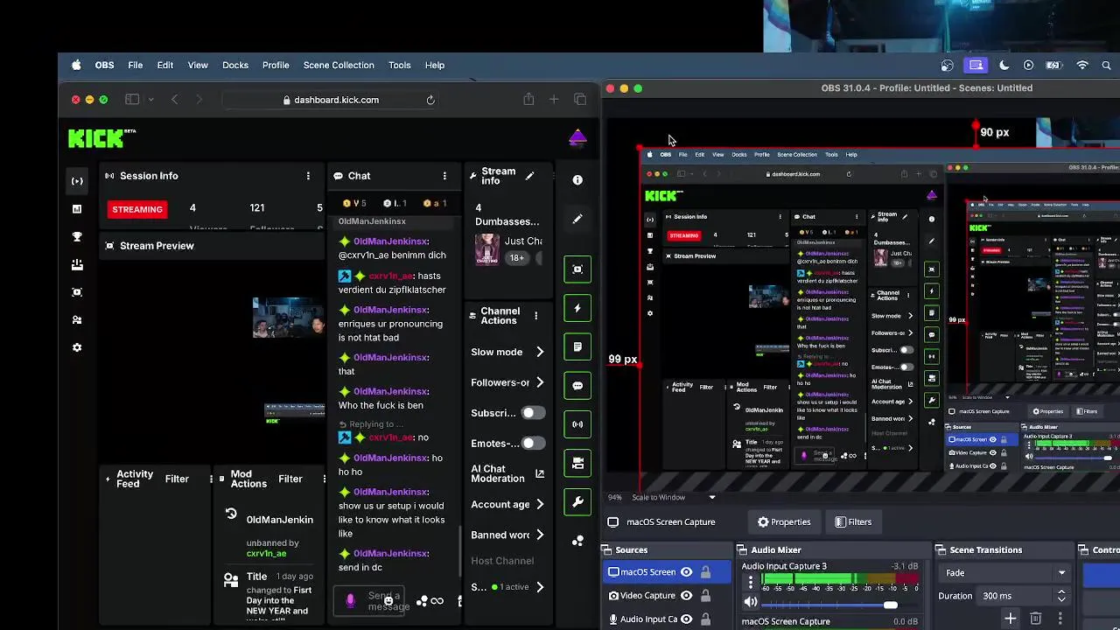Open the analytics chart icon in Kick sidebar
The image size is (1120, 630).
(77, 209)
